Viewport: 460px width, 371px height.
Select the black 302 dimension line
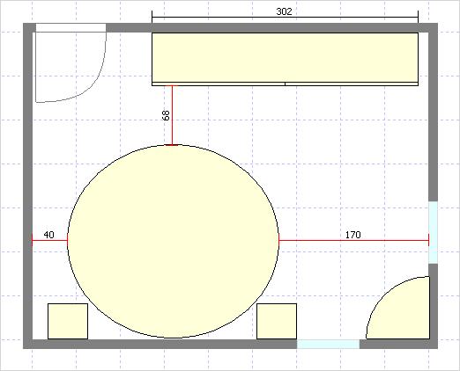(x=285, y=18)
